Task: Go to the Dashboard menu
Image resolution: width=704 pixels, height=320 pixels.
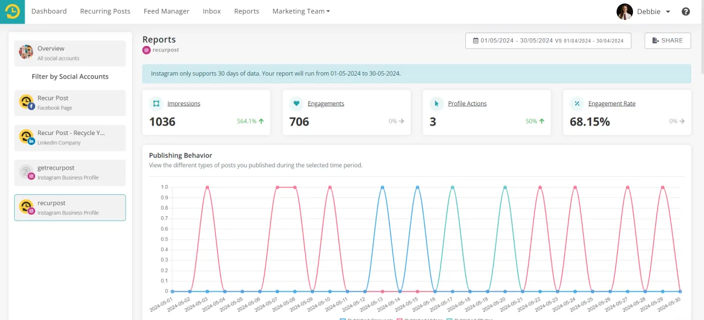Action: 49,11
